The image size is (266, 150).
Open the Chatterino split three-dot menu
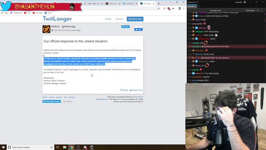(261, 10)
